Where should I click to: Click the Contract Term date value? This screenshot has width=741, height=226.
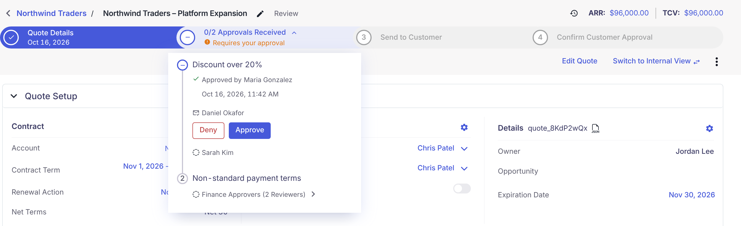146,166
